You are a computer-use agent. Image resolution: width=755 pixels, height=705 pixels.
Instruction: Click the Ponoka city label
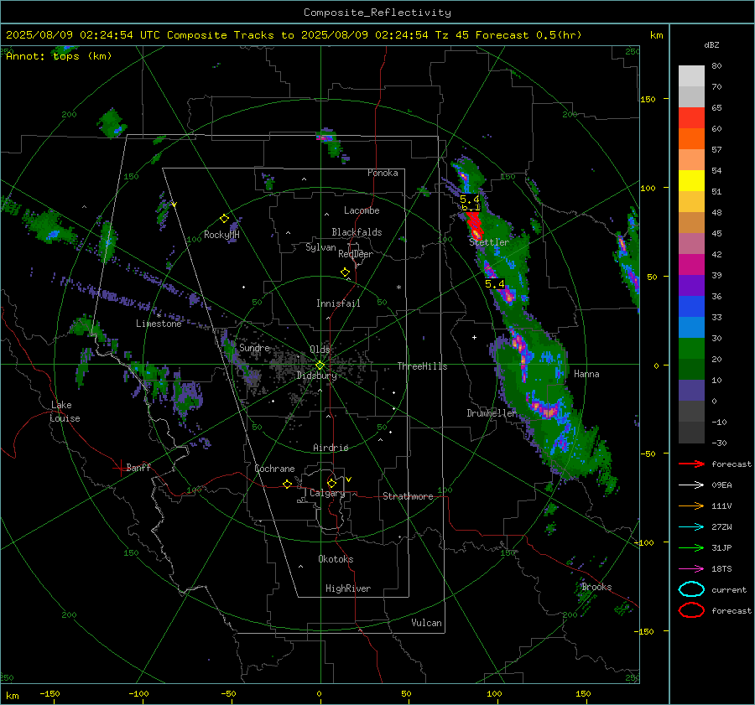click(383, 173)
